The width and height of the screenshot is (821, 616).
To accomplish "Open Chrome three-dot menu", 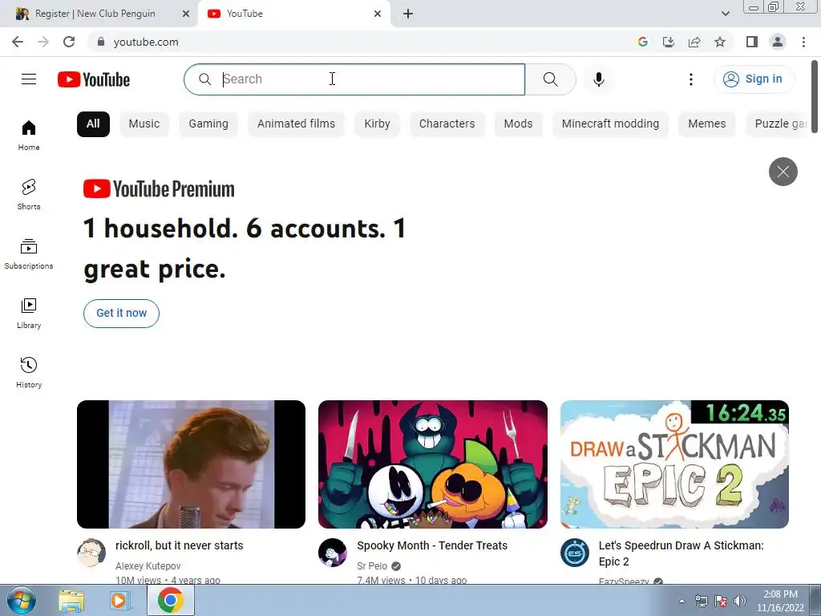I will pos(803,42).
